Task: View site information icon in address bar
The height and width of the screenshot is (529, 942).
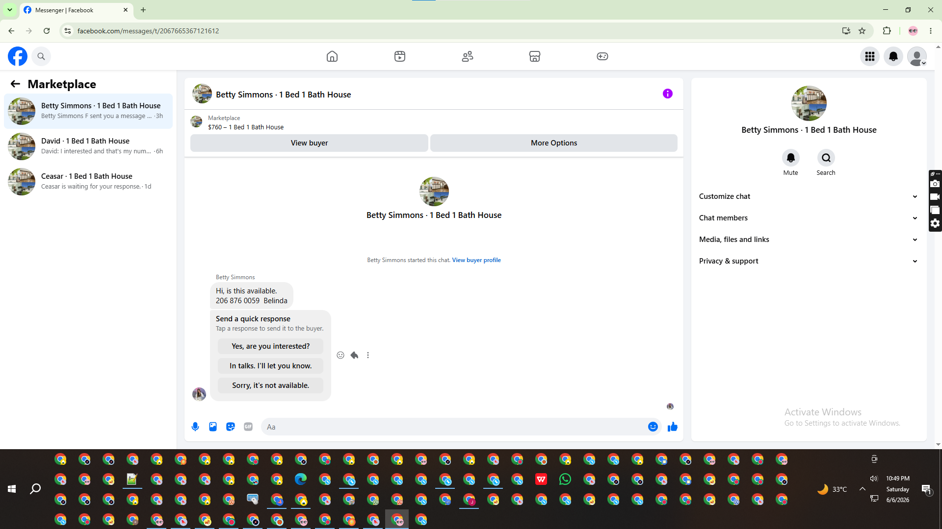Action: [x=68, y=31]
